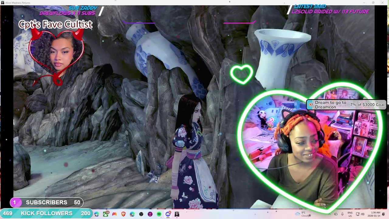This screenshot has height=219, width=389.
Task: Open the purple demon face taskbar app
Action: click(150, 214)
